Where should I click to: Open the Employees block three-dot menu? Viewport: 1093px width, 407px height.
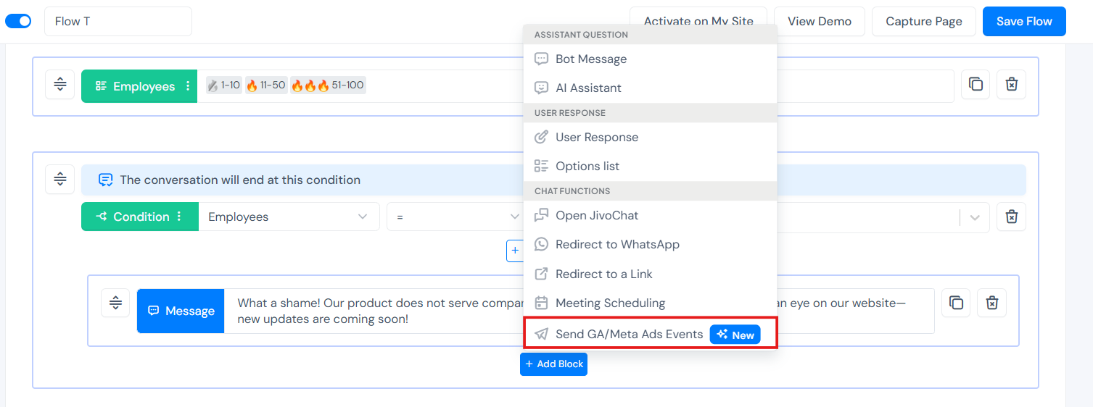click(188, 86)
